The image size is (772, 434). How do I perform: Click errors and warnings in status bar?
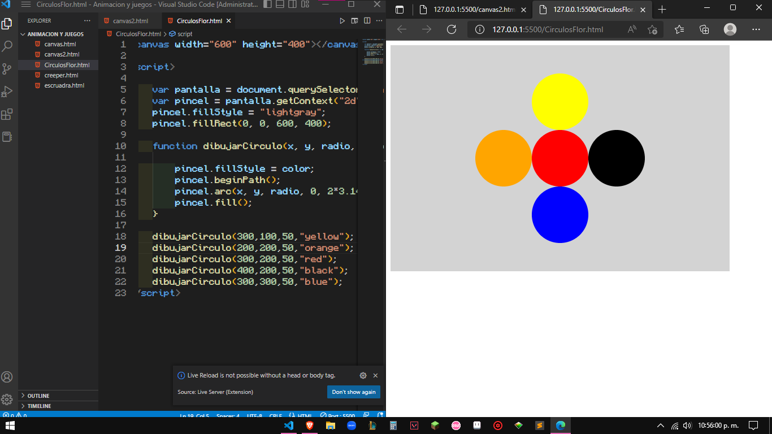[x=15, y=415]
